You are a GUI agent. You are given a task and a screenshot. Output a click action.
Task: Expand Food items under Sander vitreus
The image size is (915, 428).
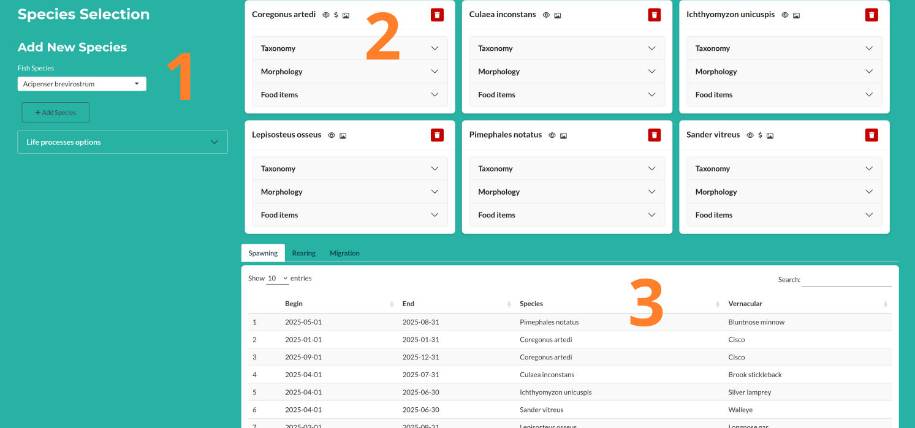pyautogui.click(x=784, y=215)
